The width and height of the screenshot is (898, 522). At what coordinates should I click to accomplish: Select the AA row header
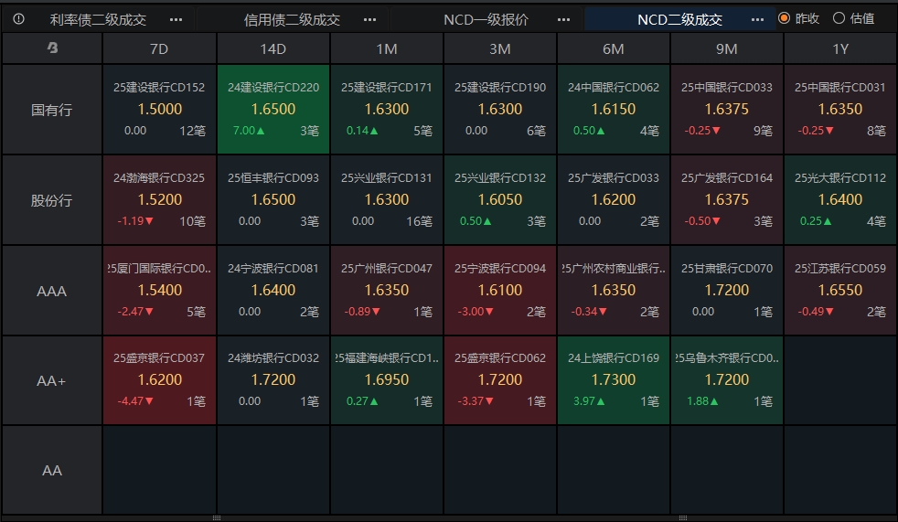[52, 470]
